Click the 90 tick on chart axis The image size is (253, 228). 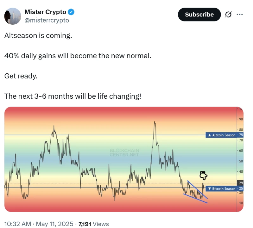[x=241, y=119]
